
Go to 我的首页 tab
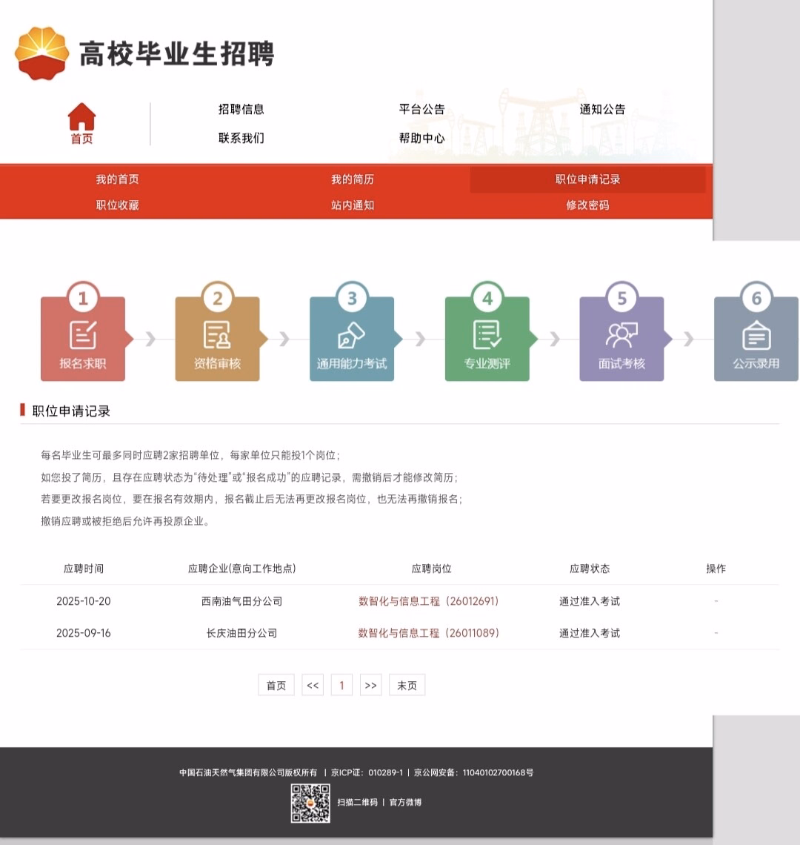coord(118,179)
